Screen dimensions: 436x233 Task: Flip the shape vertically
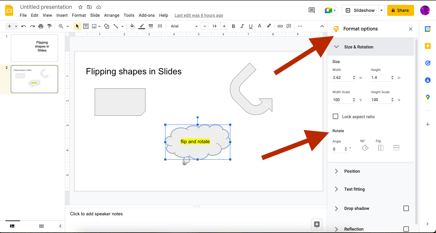tap(396, 148)
